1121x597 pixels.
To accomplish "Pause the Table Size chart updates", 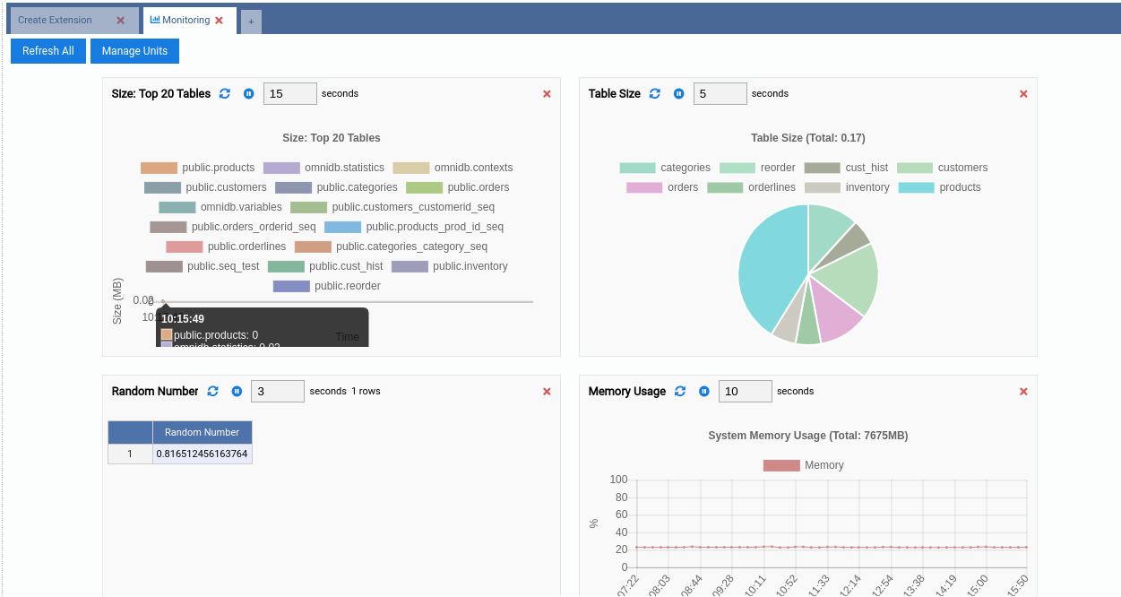I will coord(679,94).
